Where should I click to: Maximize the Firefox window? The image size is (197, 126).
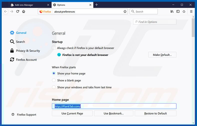point(182,5)
